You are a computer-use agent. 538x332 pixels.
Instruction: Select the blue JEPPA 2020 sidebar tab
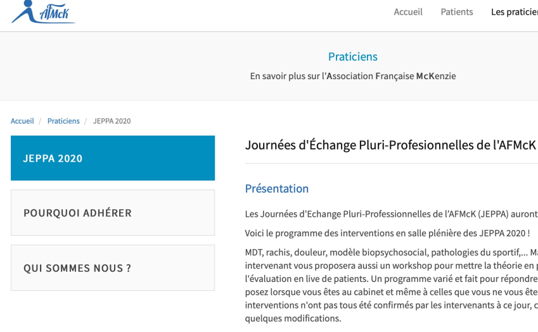click(113, 158)
